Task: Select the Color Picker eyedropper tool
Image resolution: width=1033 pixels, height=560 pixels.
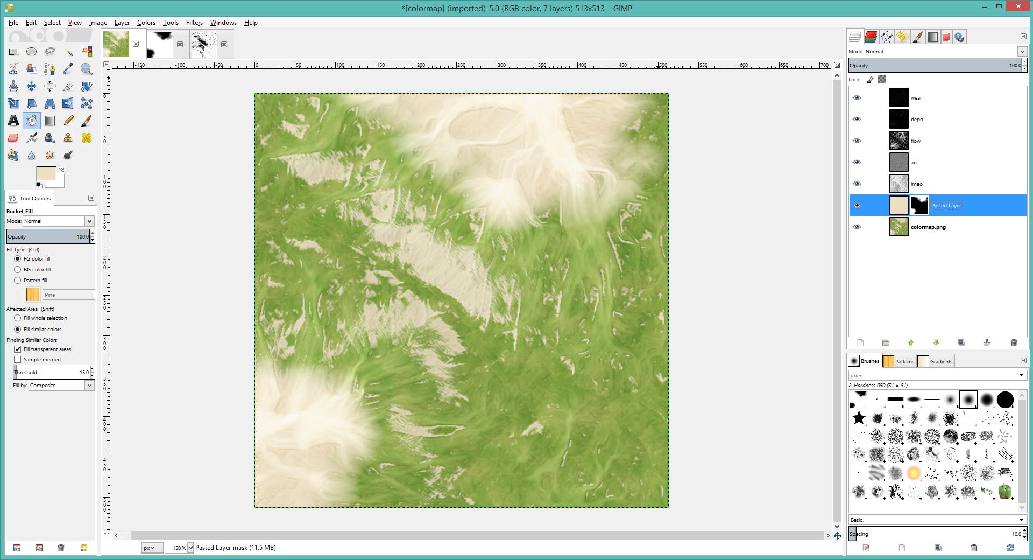Action: coord(68,69)
